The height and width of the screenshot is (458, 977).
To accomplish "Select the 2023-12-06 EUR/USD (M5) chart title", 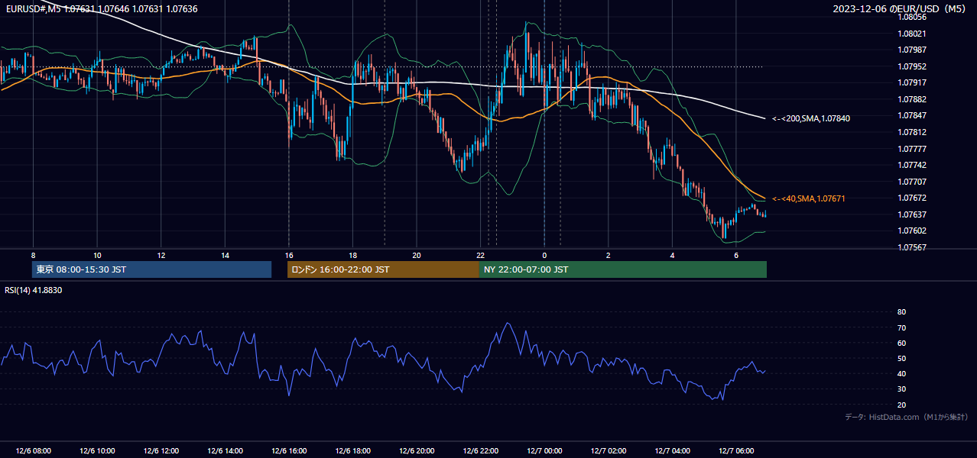I will pyautogui.click(x=901, y=9).
